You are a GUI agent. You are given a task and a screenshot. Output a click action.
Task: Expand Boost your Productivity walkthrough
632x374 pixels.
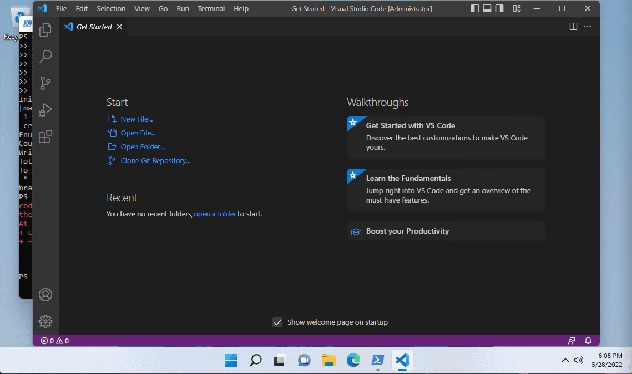446,231
